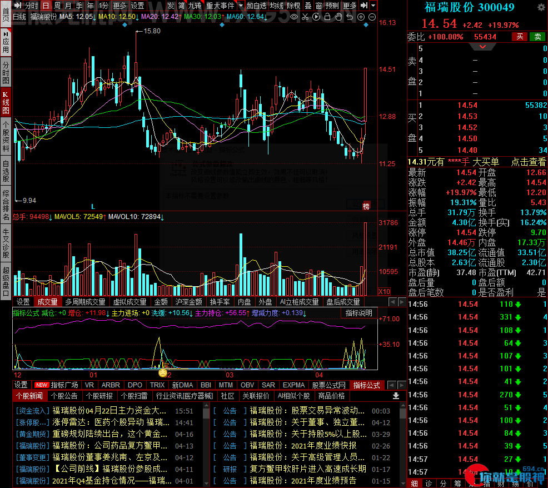Viewport: 548px width, 488px height.
Task: Click the eye visibility icon in the chart toolbar
Action: 294,17
